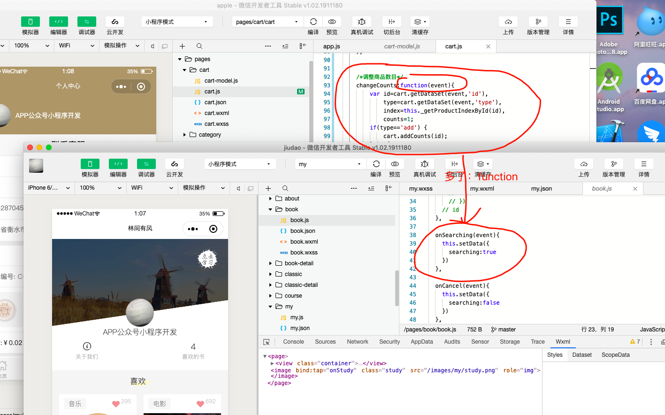Click compile refresh icon in apple window
This screenshot has height=415, width=665.
click(x=313, y=22)
